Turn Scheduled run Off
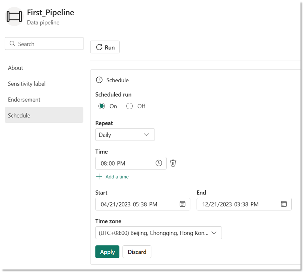 pyautogui.click(x=129, y=106)
